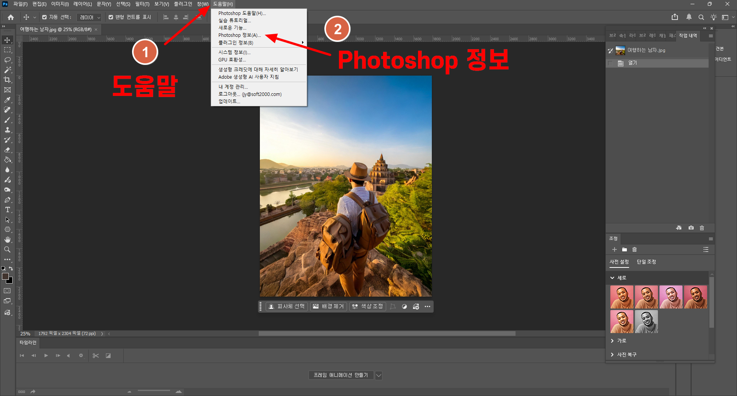
Task: Click the grayscale portrait preset thumbnail
Action: [x=646, y=322]
